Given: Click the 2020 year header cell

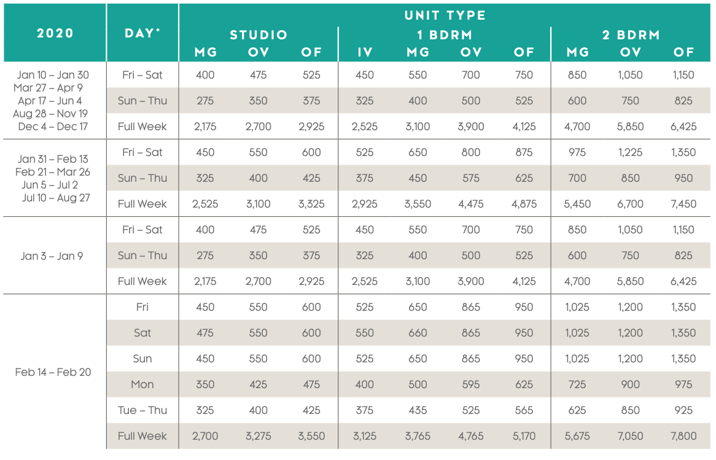Looking at the screenshot, I should [55, 33].
